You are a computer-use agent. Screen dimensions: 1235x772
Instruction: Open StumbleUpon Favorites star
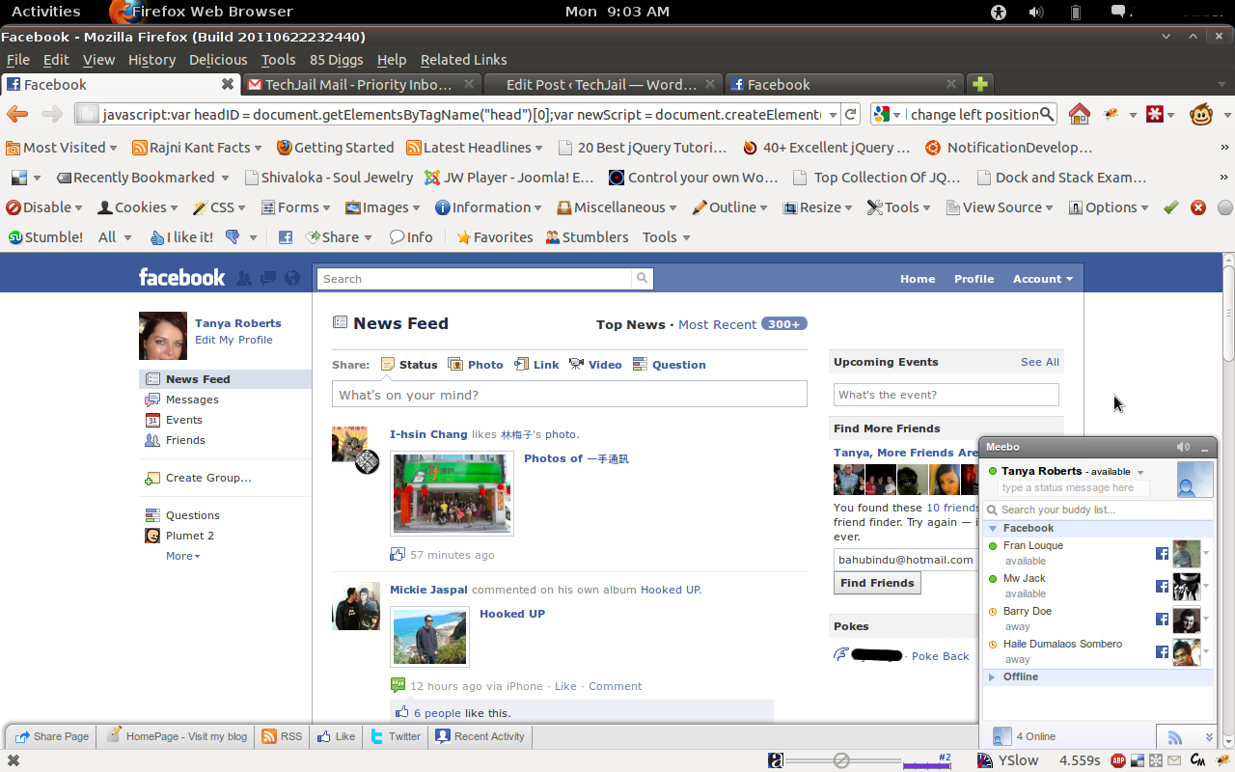495,237
